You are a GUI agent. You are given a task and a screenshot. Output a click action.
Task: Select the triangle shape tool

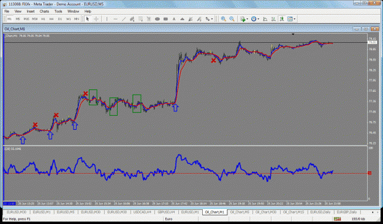click(182, 19)
